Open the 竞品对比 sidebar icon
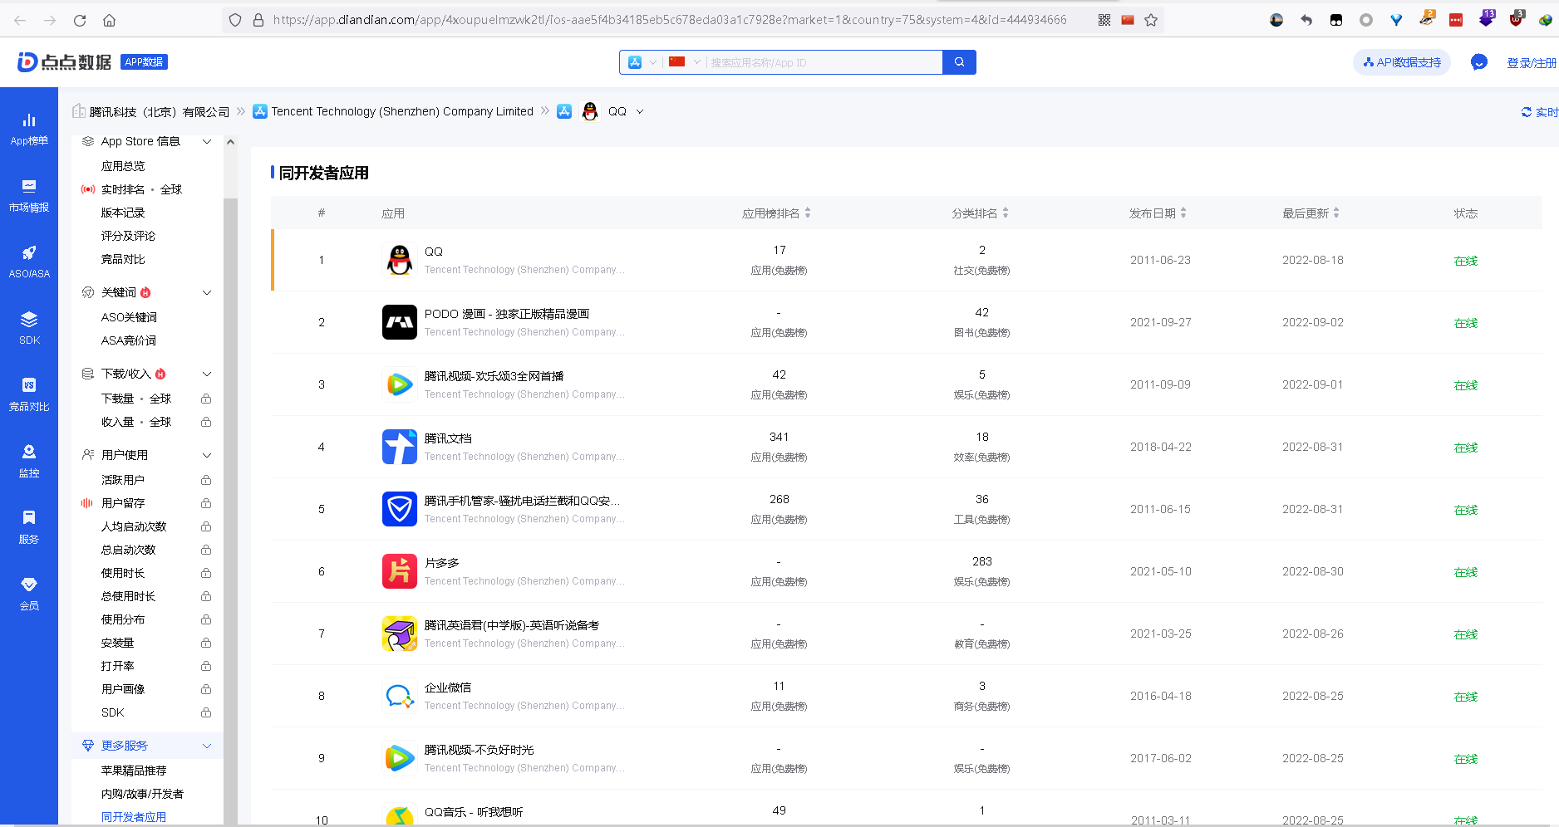 tap(29, 385)
